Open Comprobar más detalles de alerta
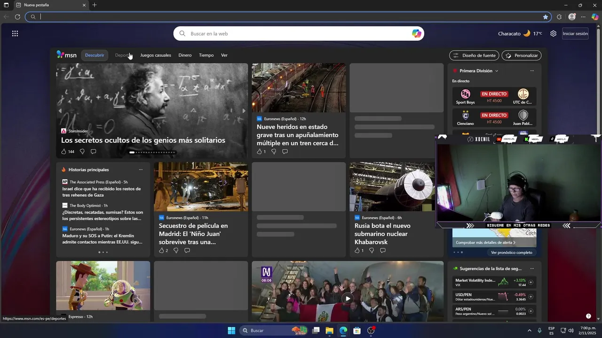Screen dimensions: 602x338 485,243
